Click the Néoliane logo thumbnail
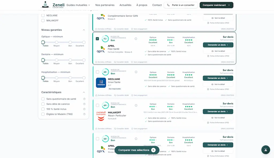 tap(101, 82)
